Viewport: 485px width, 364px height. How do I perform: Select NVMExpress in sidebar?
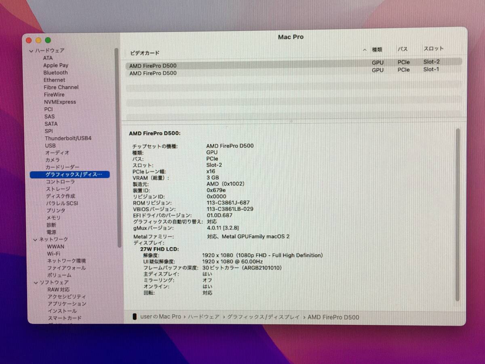tap(60, 102)
